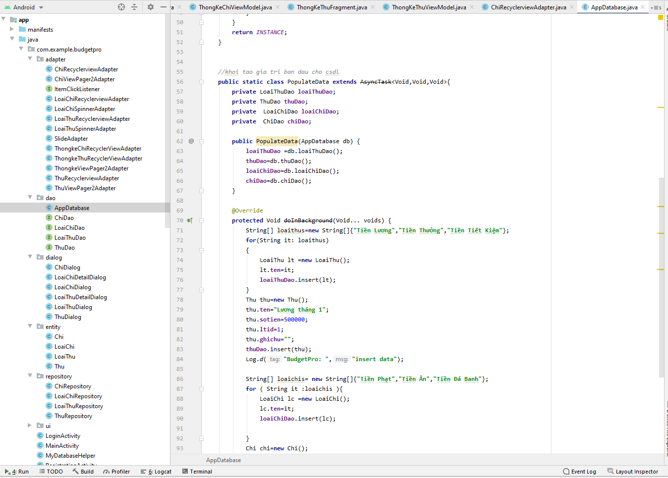The image size is (668, 478).
Task: Open ThongkeViewPager2Adapter file
Action: tap(91, 168)
